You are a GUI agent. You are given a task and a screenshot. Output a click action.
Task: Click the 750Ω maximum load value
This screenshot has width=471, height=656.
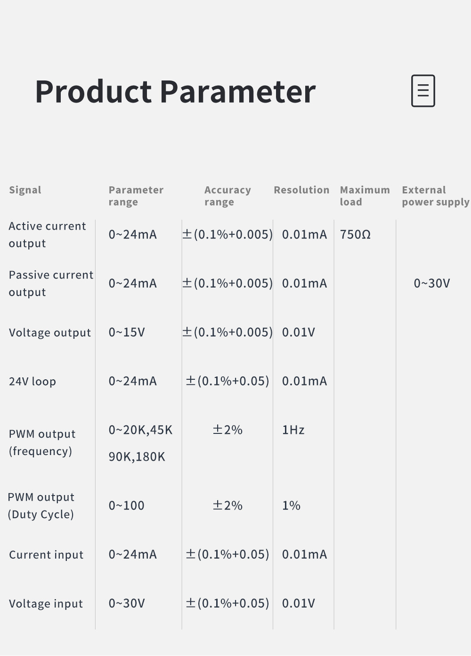pyautogui.click(x=355, y=234)
